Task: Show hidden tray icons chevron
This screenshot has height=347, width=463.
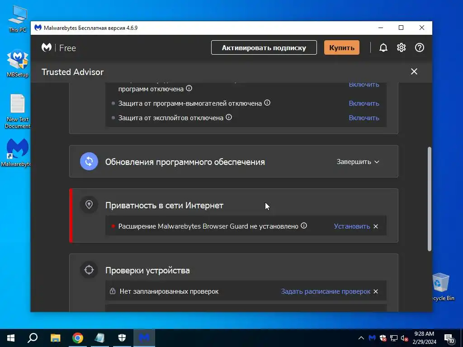Action: 361,338
